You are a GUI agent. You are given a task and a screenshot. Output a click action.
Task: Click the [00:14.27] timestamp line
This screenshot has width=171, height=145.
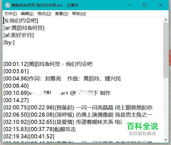pyautogui.click(x=16, y=100)
